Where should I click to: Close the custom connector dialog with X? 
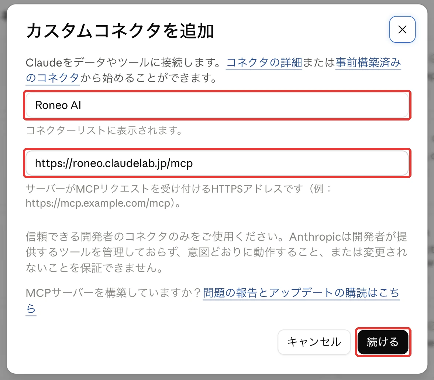pos(402,29)
